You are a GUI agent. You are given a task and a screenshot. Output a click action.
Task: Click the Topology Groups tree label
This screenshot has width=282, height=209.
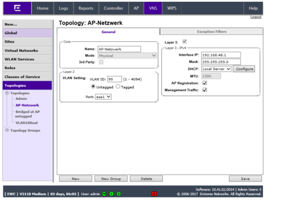coord(25,130)
